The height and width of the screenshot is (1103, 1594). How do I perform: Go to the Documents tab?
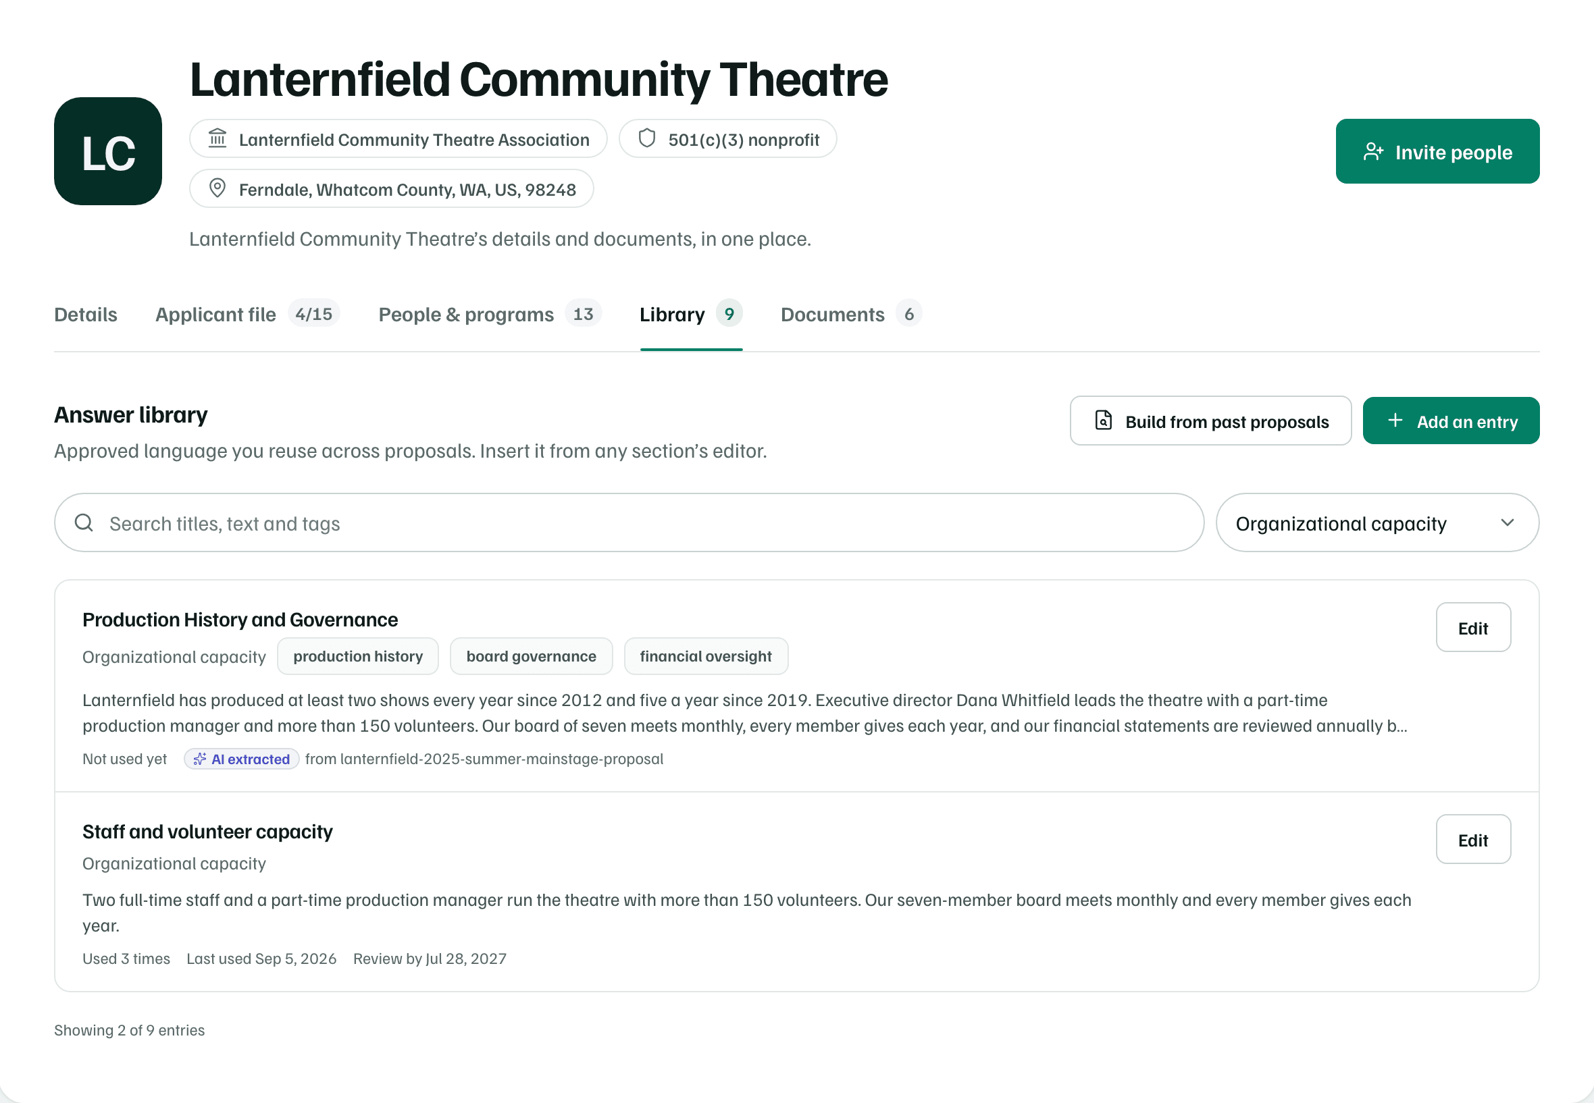852,315
